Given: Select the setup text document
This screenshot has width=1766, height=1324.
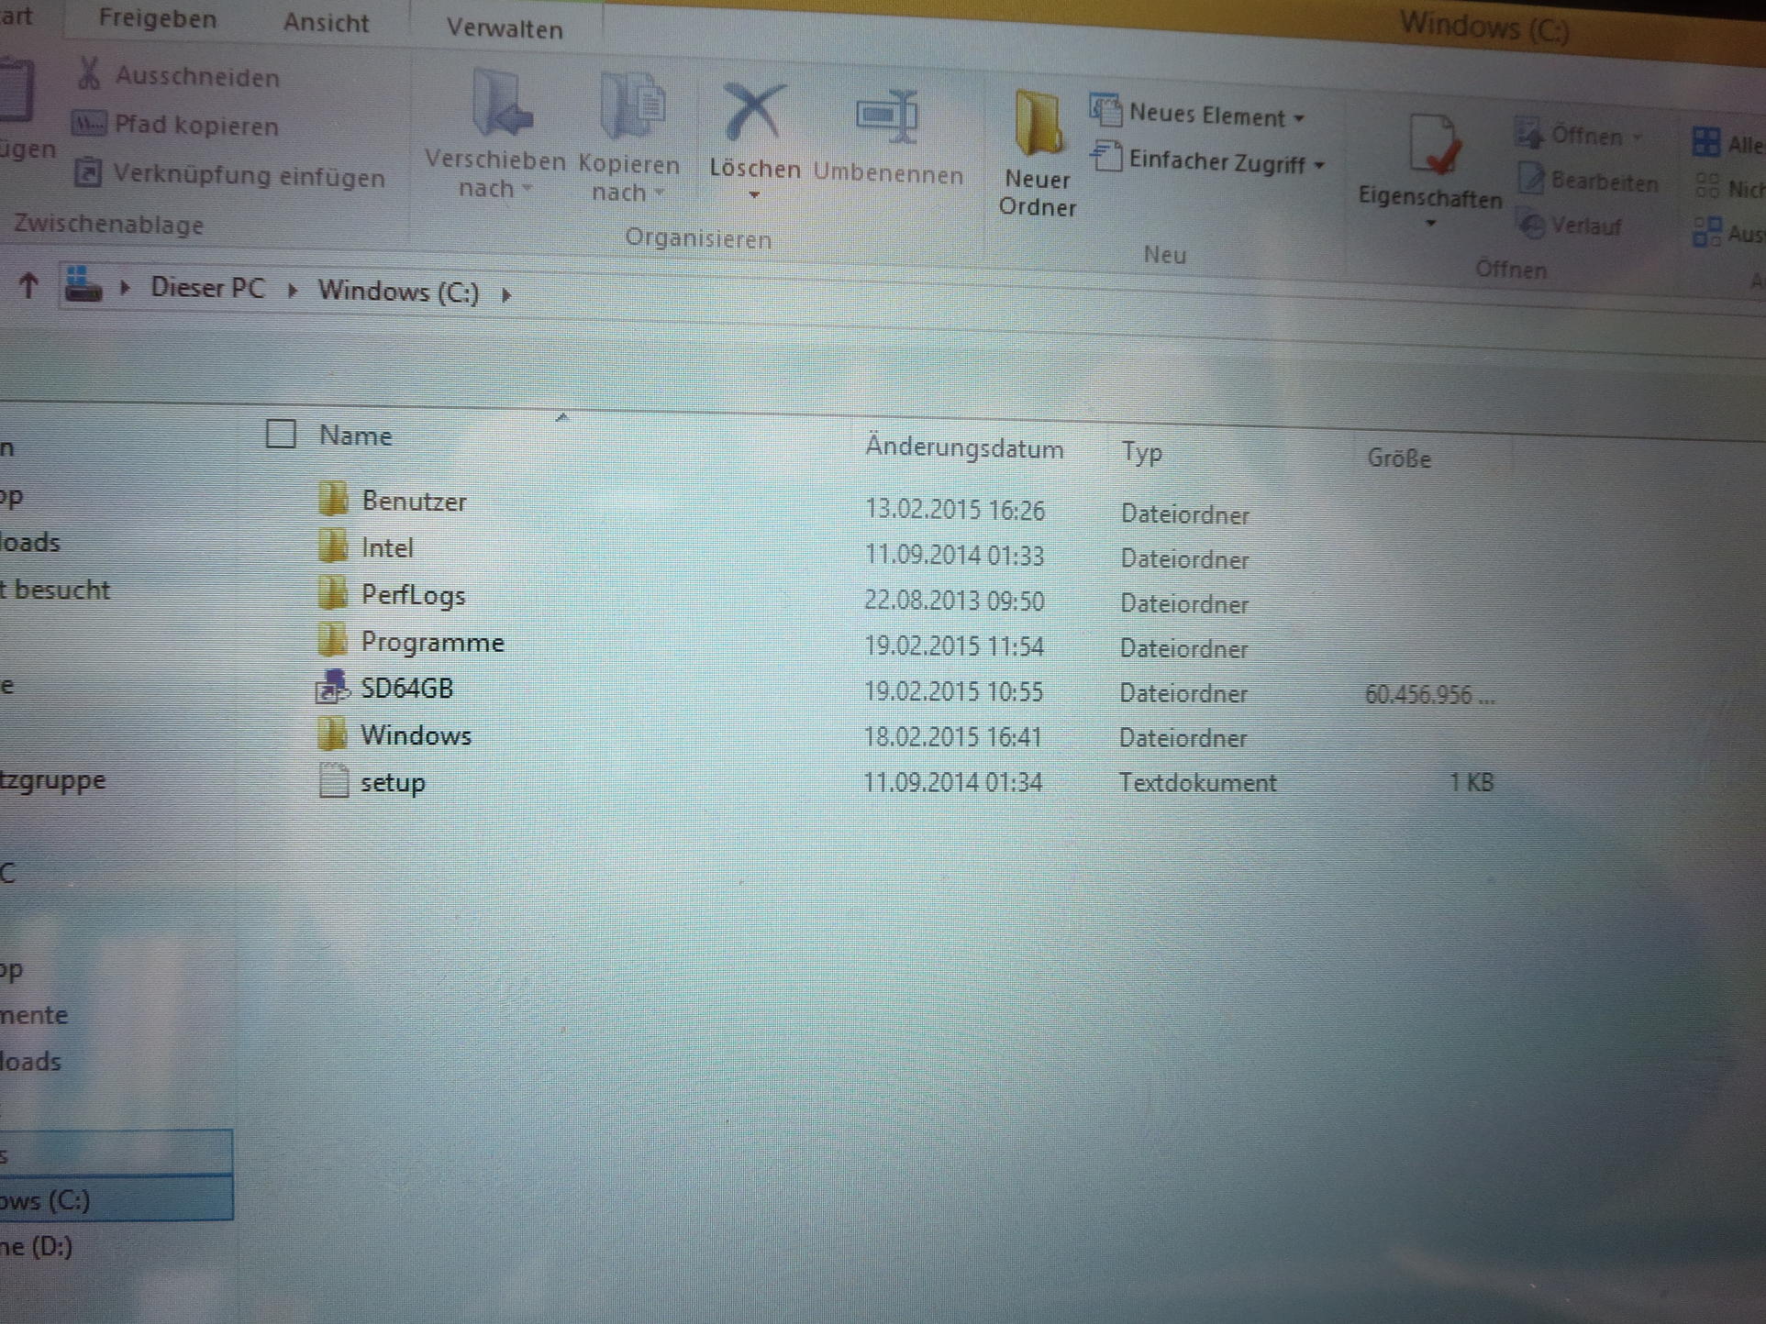Looking at the screenshot, I should pos(392,782).
